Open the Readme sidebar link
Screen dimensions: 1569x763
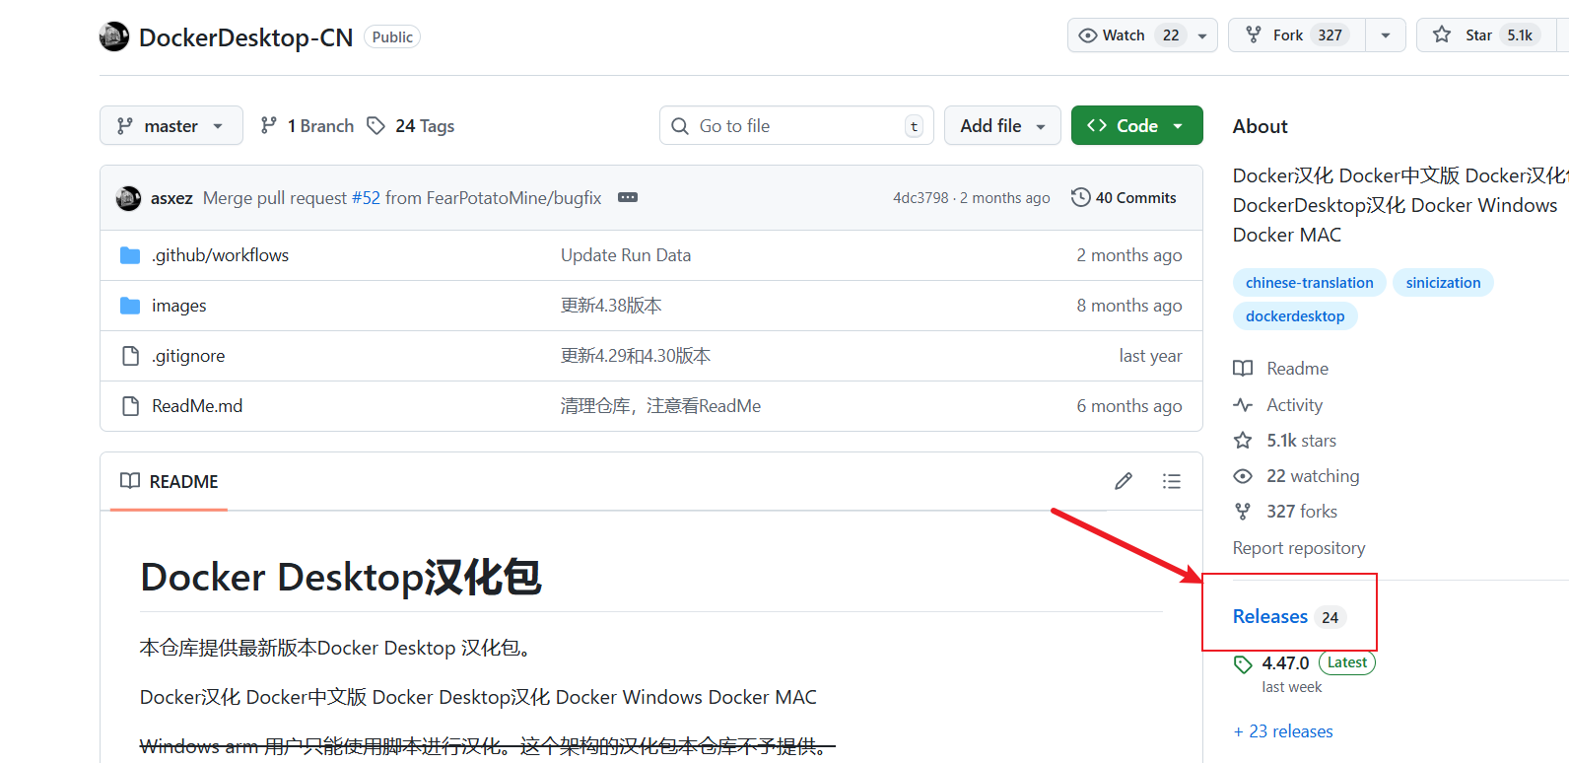[1298, 369]
